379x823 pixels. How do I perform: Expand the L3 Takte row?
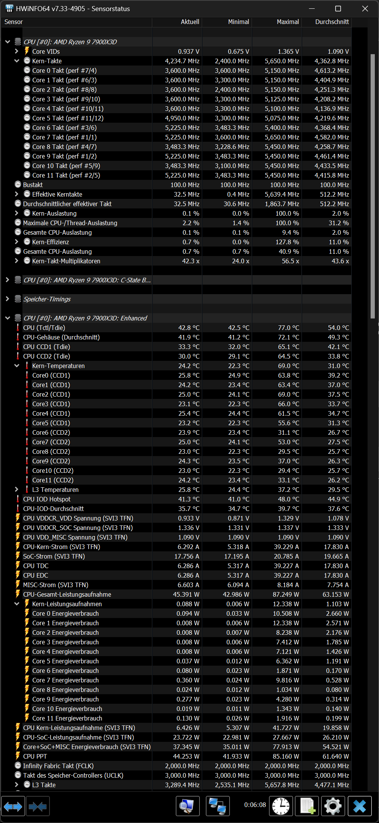[x=16, y=785]
